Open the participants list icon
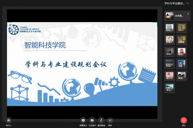The width and height of the screenshot is (193, 128). pyautogui.click(x=9, y=120)
